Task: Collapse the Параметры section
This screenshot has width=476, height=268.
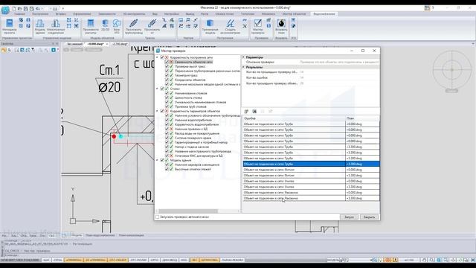Action: pos(243,57)
